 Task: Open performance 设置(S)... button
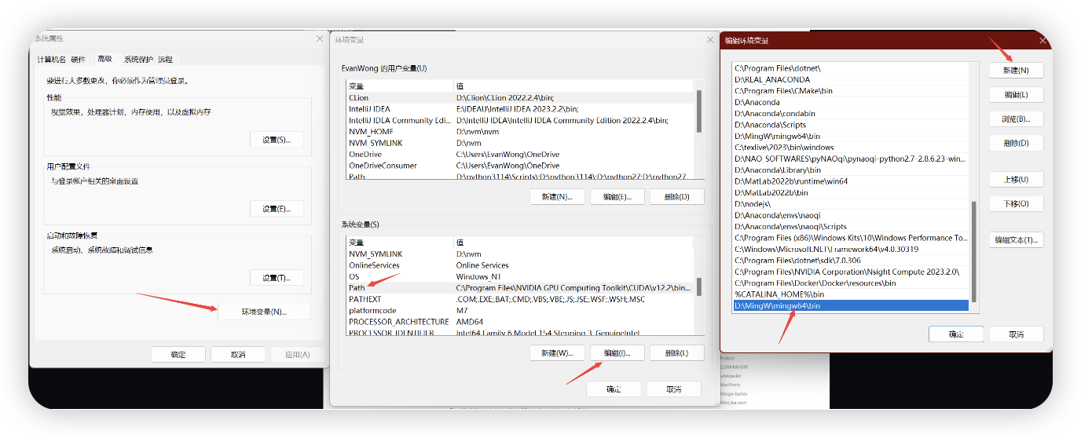pyautogui.click(x=277, y=140)
